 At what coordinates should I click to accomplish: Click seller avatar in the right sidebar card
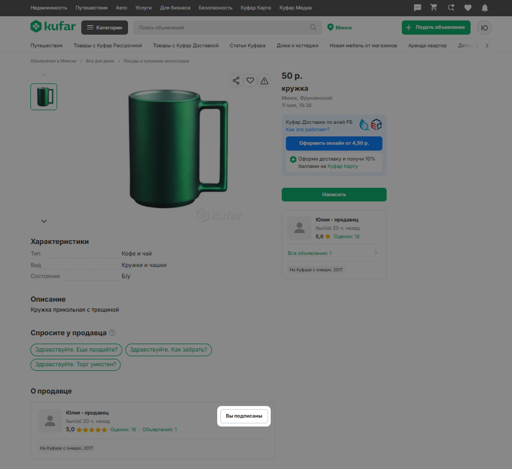(300, 228)
